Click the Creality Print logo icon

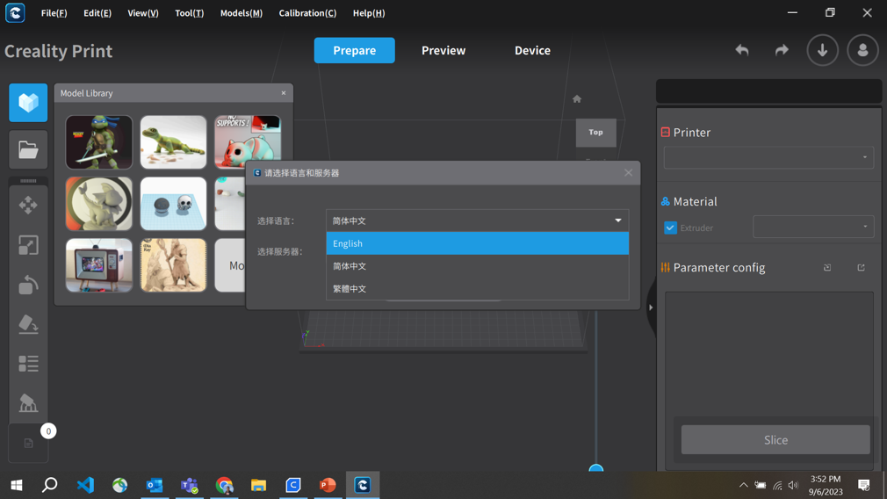tap(15, 12)
